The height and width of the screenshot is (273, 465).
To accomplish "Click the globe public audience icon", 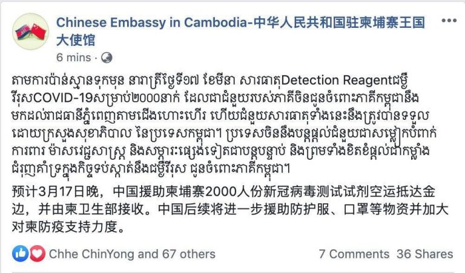I will point(107,58).
